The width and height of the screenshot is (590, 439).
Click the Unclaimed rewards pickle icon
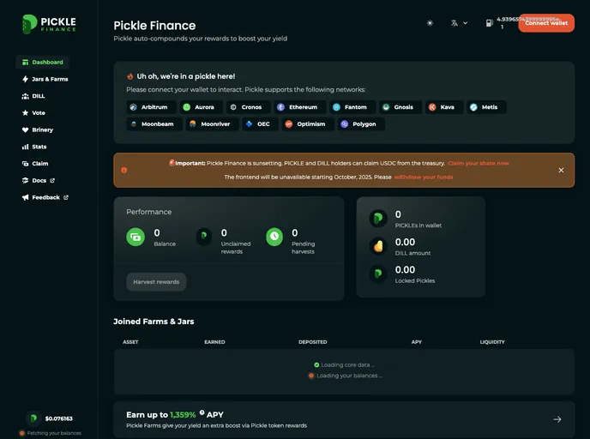coord(204,237)
